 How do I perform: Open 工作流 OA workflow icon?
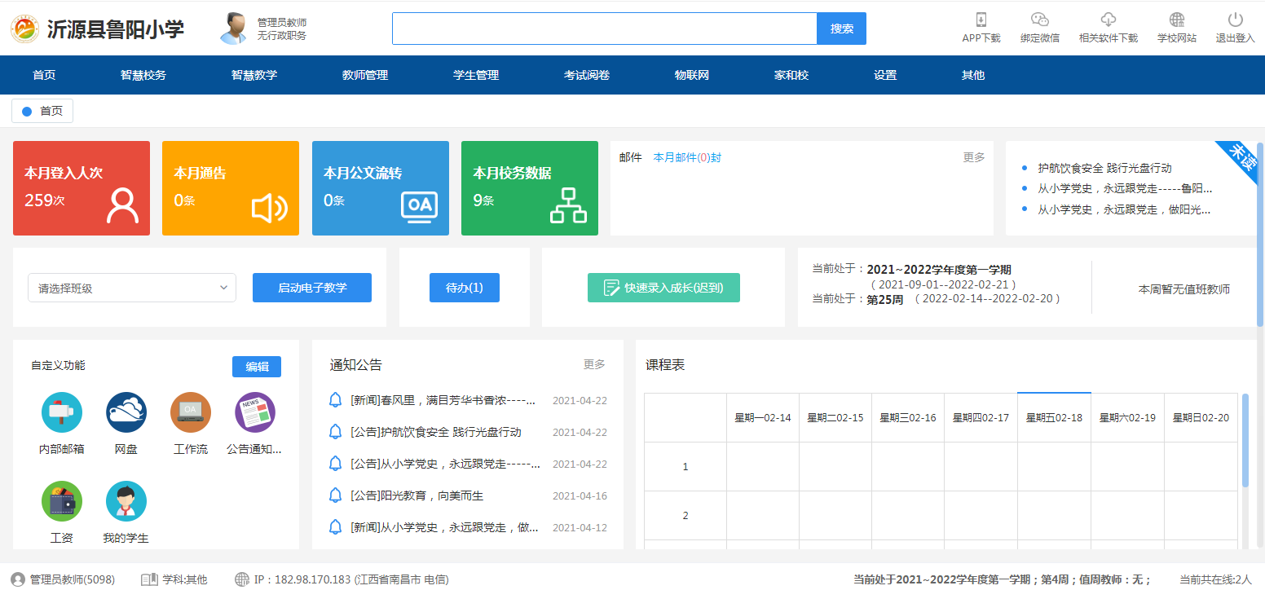tap(191, 413)
